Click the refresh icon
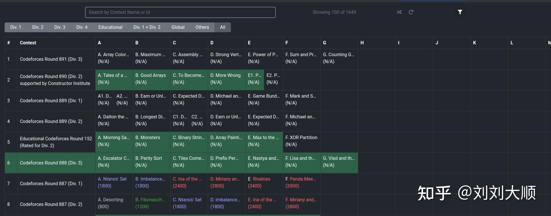This screenshot has height=216, width=551. point(411,12)
